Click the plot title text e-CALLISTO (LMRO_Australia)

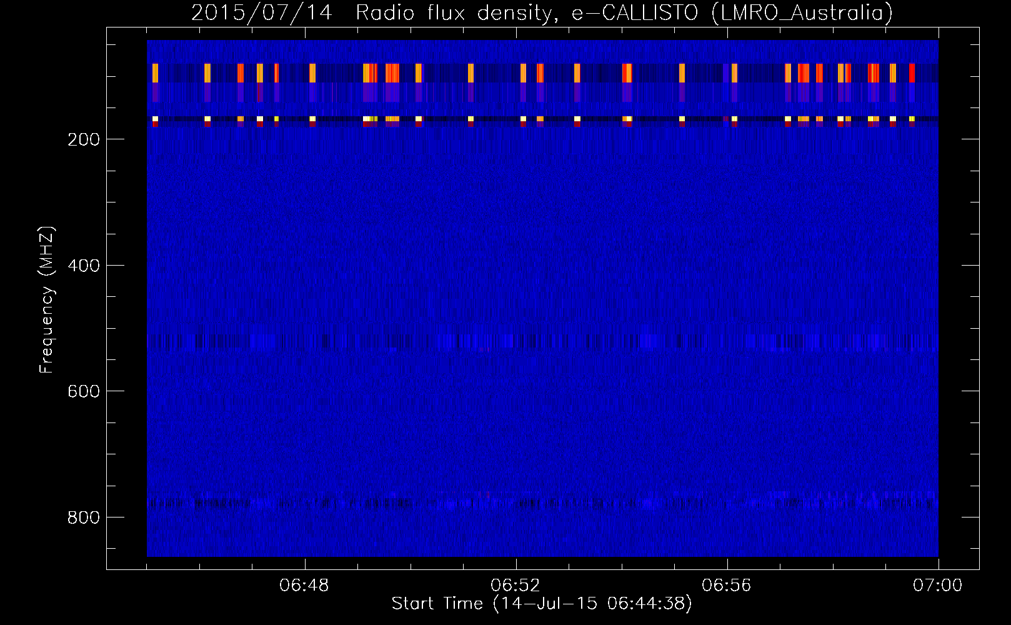point(732,12)
